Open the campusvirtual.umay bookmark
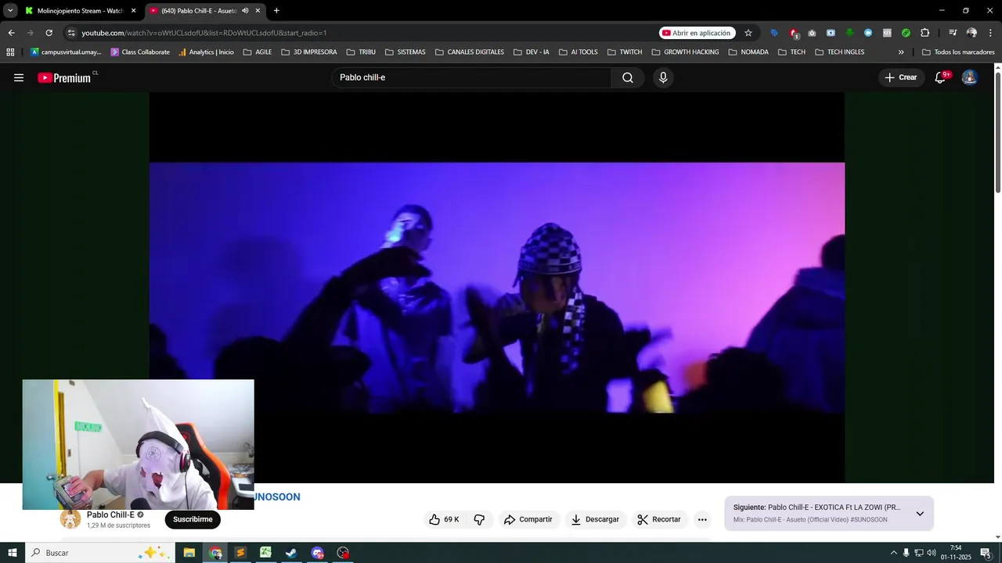Viewport: 1002px width, 563px height. (66, 52)
